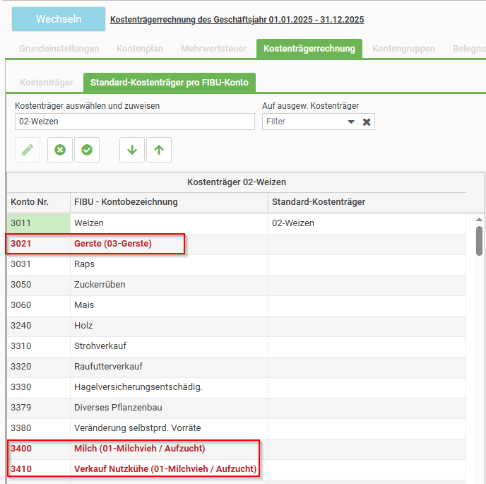Select Standard-Kostenträger pro FIBU-Konto sub-tab
Viewport: 486px width, 484px height.
170,83
